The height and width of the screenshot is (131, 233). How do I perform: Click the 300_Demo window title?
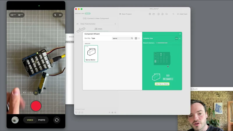pyautogui.click(x=154, y=9)
